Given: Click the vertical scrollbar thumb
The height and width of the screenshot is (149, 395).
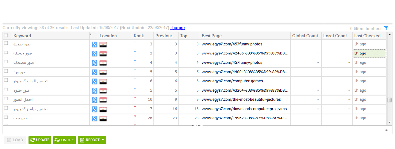Looking at the screenshot, I should (x=390, y=100).
